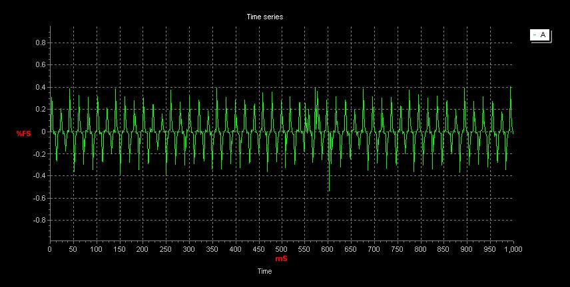Click the 'Time' caption below the chart
This screenshot has height=287, width=570.
point(264,272)
